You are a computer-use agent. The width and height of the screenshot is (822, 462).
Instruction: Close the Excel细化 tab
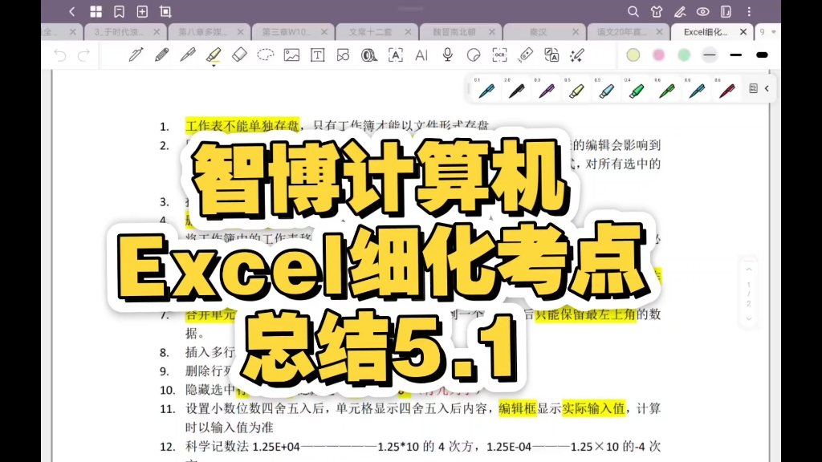pos(743,32)
